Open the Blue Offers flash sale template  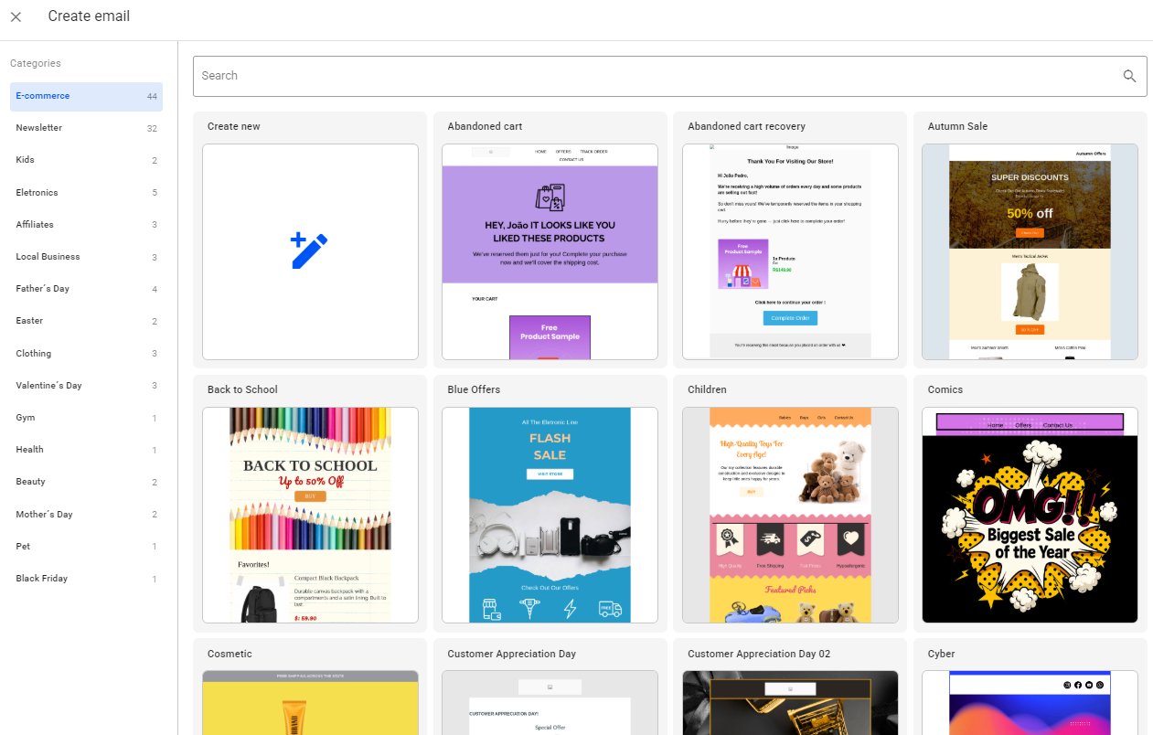[x=550, y=515]
